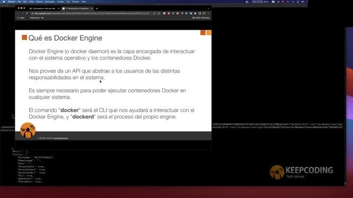Open the Bookmarks menu
This screenshot has height=198, width=353.
pyautogui.click(x=50, y=2)
